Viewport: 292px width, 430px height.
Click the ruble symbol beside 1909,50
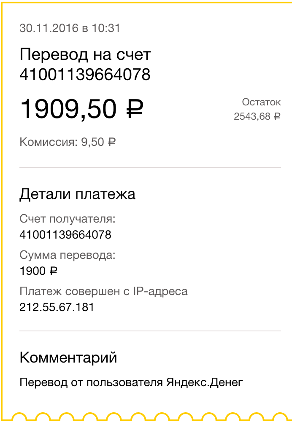(135, 110)
